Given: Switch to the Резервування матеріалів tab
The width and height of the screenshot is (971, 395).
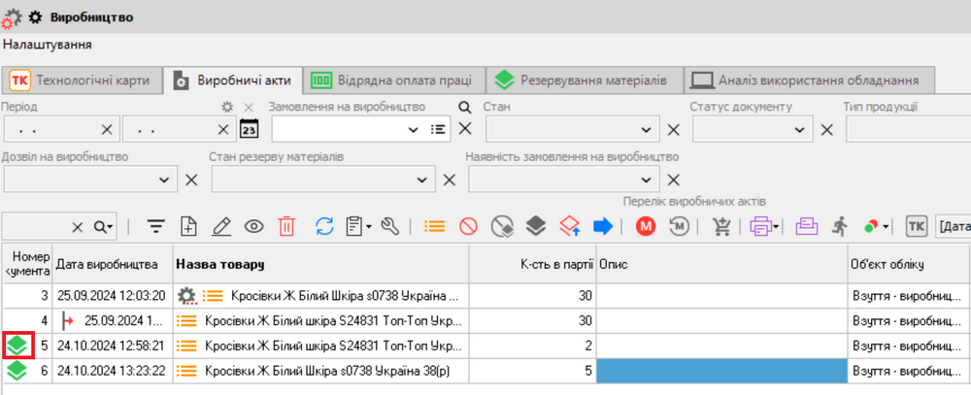Looking at the screenshot, I should [x=585, y=80].
